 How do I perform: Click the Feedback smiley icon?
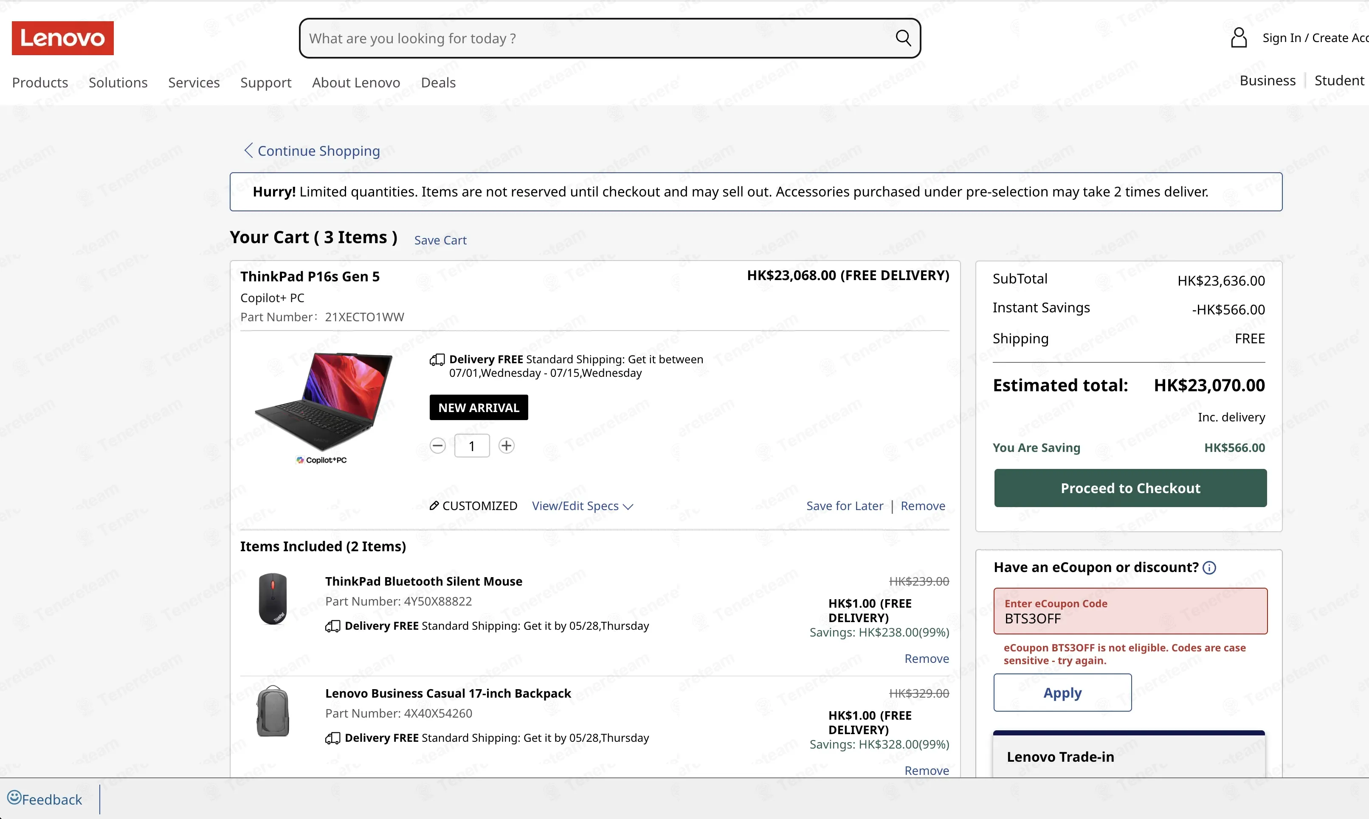14,797
